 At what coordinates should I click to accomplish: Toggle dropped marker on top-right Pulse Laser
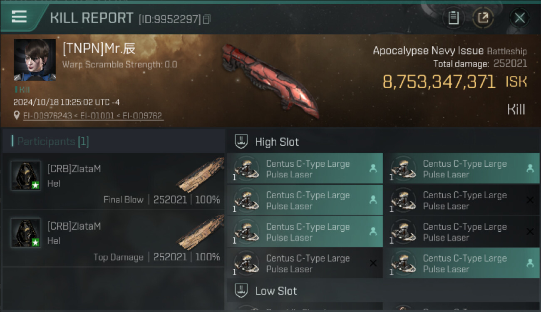click(530, 168)
